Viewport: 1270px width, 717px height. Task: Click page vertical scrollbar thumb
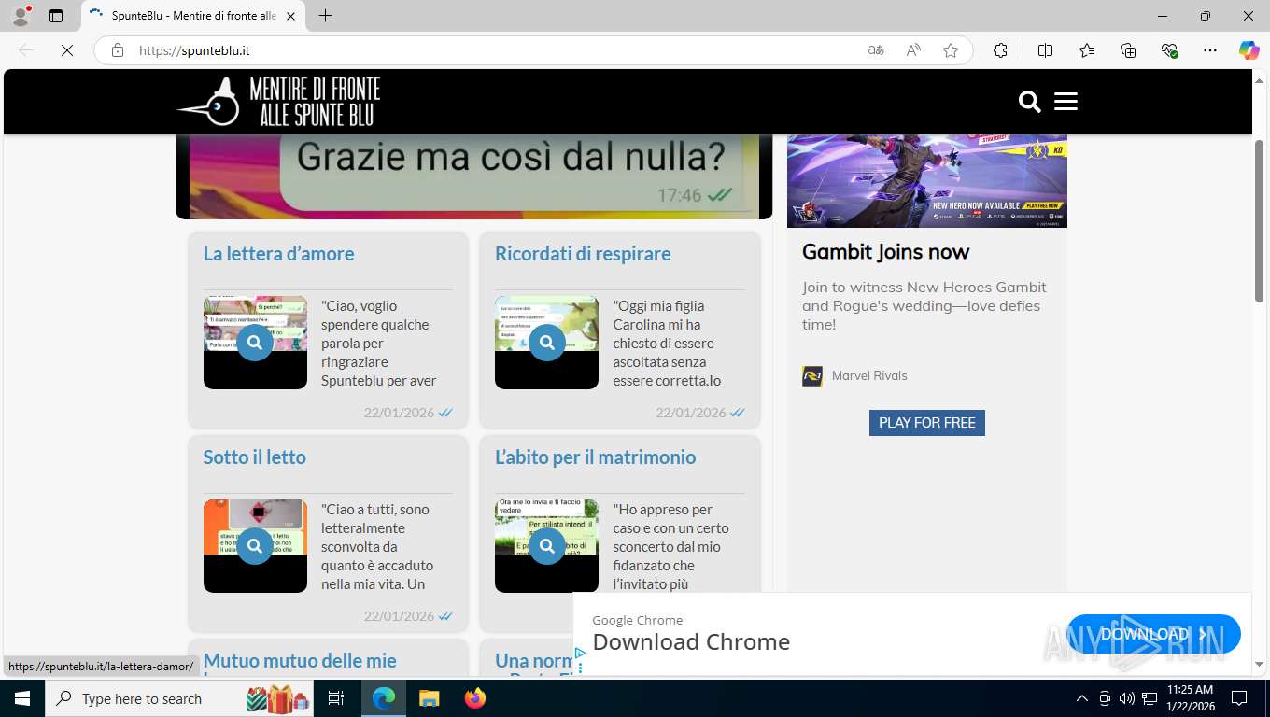point(1259,220)
